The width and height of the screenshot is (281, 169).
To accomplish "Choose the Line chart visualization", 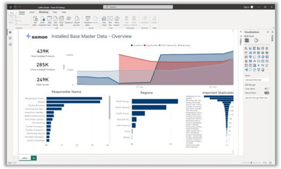I will [x=246, y=53].
